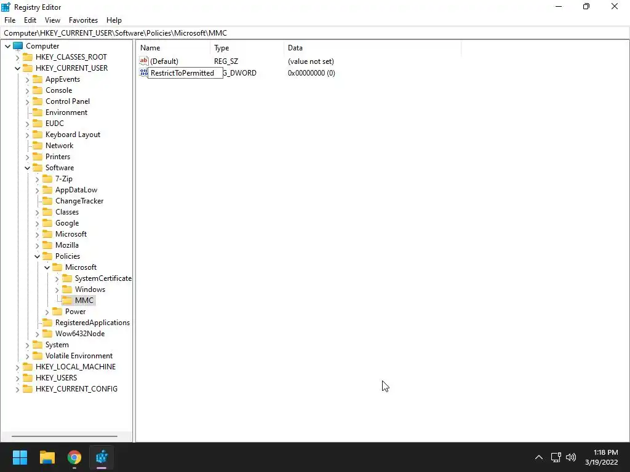630x472 pixels.
Task: Click the Type column header
Action: click(x=247, y=48)
